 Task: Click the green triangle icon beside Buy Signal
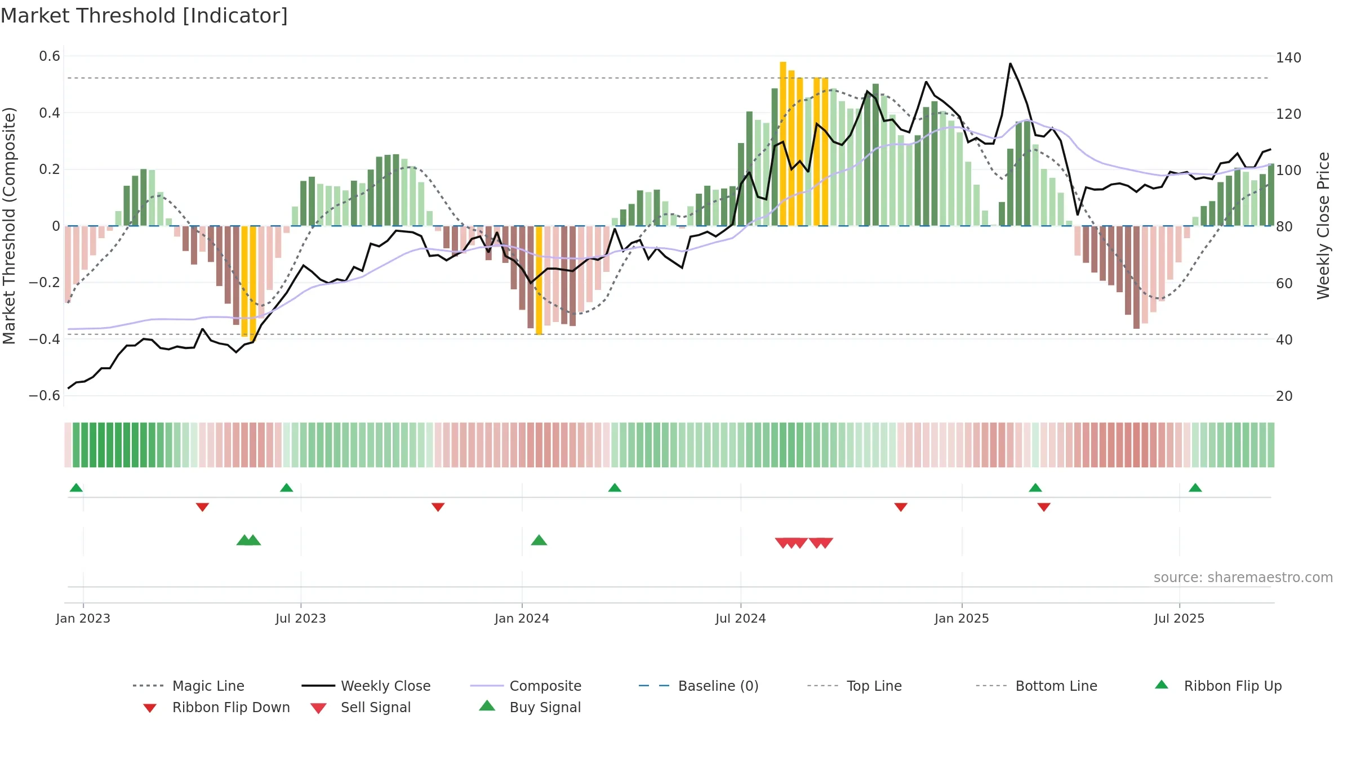pyautogui.click(x=487, y=705)
